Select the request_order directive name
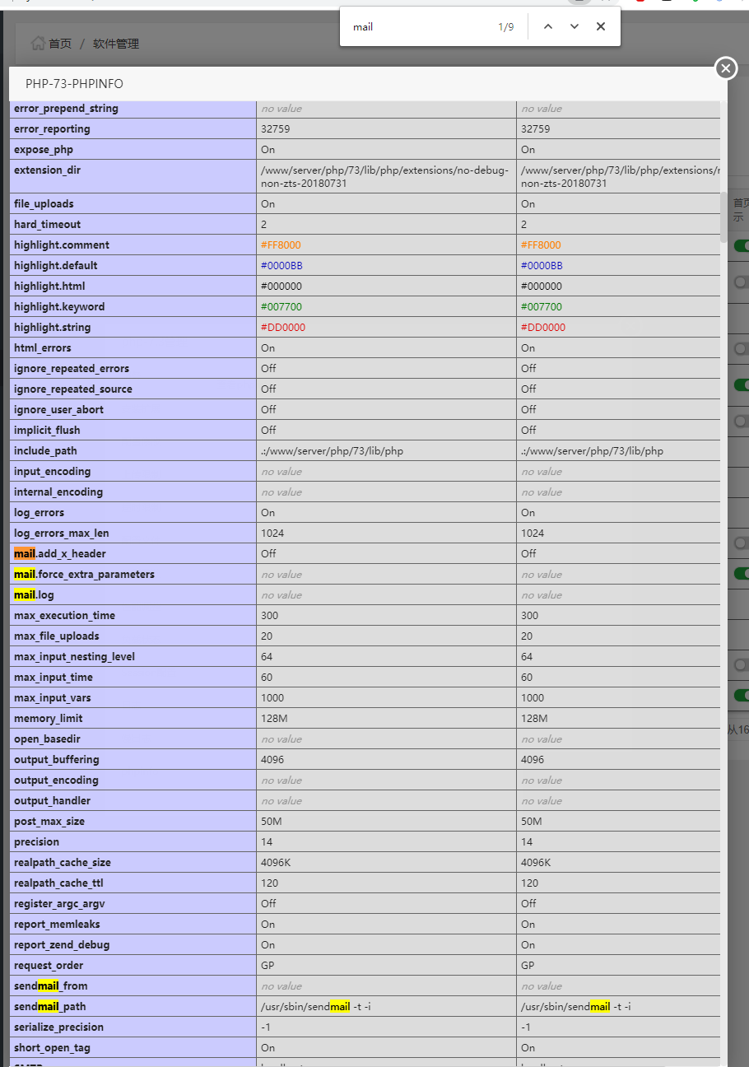The width and height of the screenshot is (749, 1067). (49, 965)
